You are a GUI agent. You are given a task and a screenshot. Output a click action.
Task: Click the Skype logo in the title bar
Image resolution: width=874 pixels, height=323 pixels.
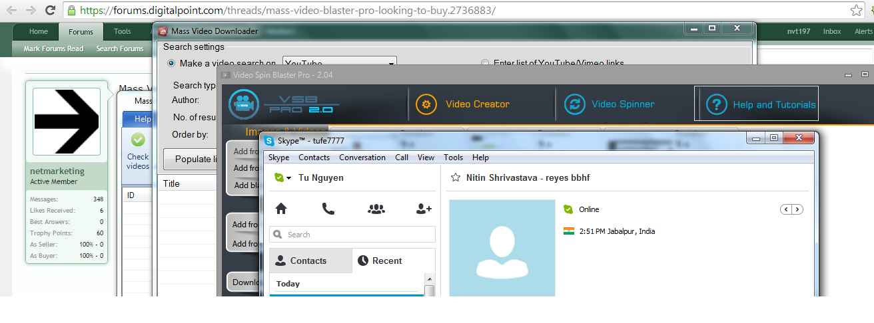click(x=269, y=141)
